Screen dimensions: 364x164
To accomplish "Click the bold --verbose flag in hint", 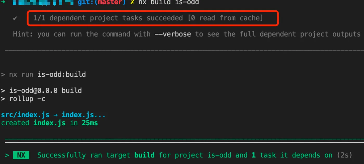I will 173,34.
